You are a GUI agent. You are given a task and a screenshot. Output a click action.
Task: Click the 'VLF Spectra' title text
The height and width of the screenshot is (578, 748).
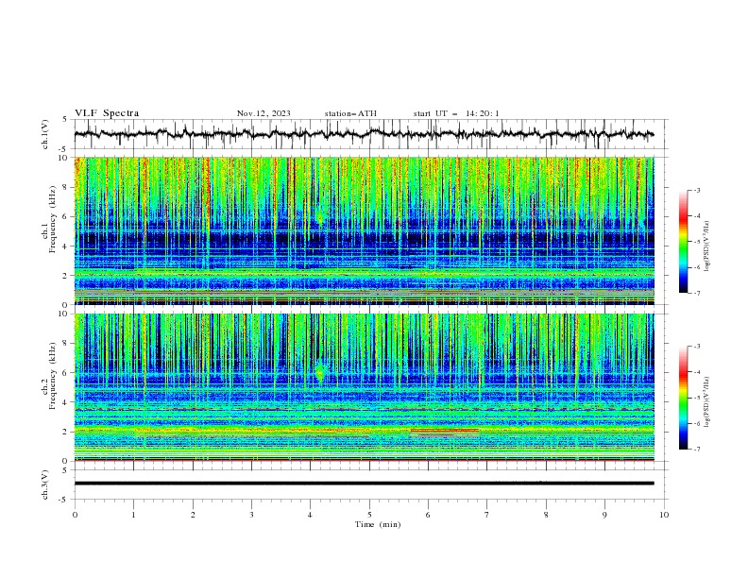107,113
